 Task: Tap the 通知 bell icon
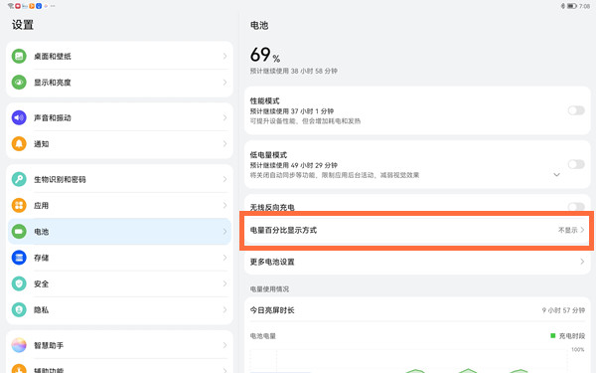[x=19, y=144]
